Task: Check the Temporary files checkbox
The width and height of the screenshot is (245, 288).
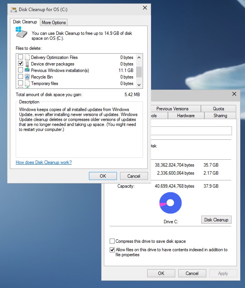Action: tap(20, 83)
